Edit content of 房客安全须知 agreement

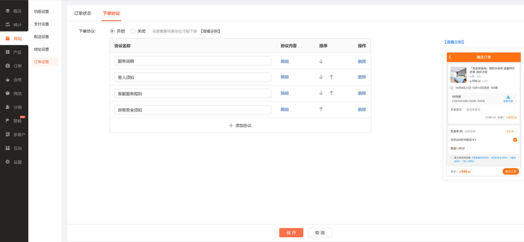point(285,109)
